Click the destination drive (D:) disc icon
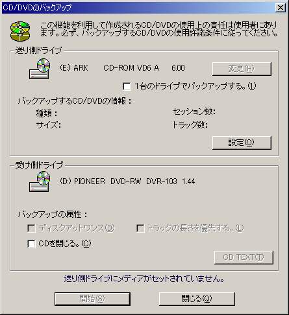This screenshot has height=315, width=289. [40, 181]
